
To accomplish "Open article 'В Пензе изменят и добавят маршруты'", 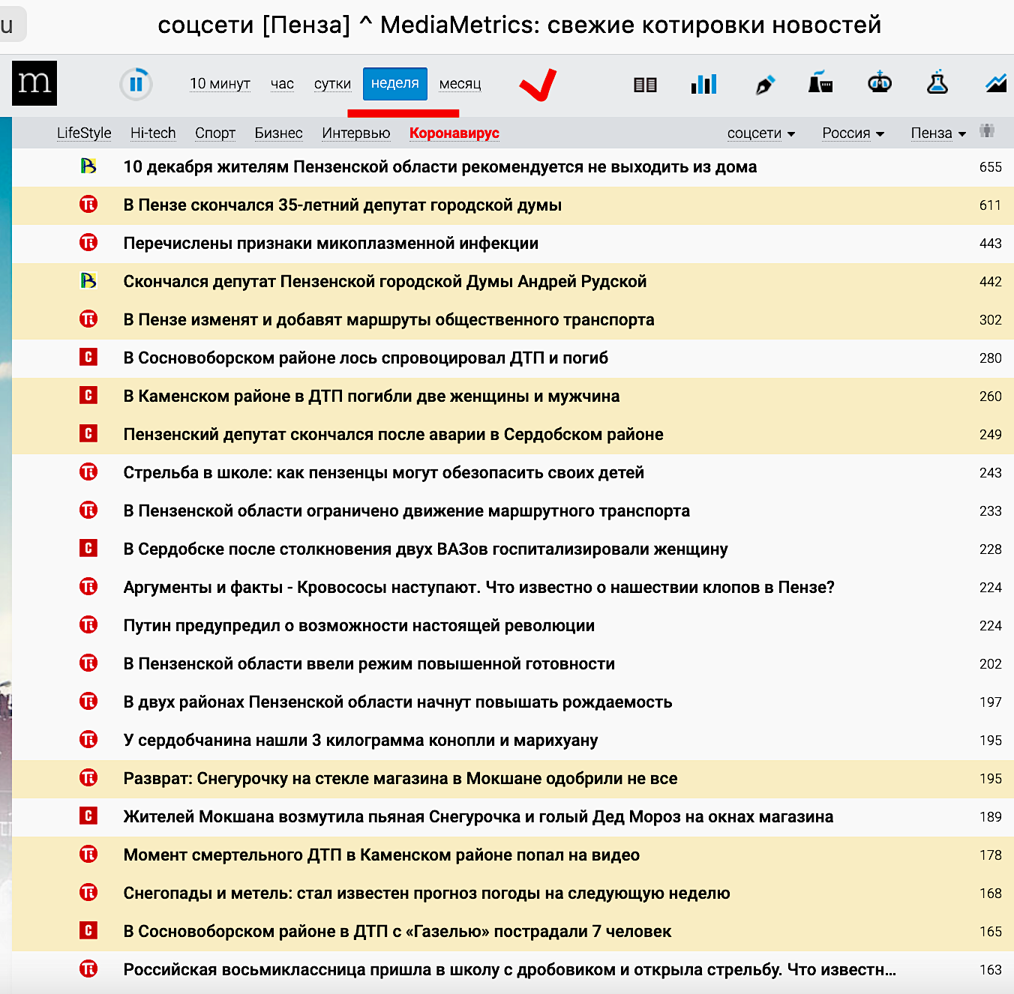I will tap(388, 319).
